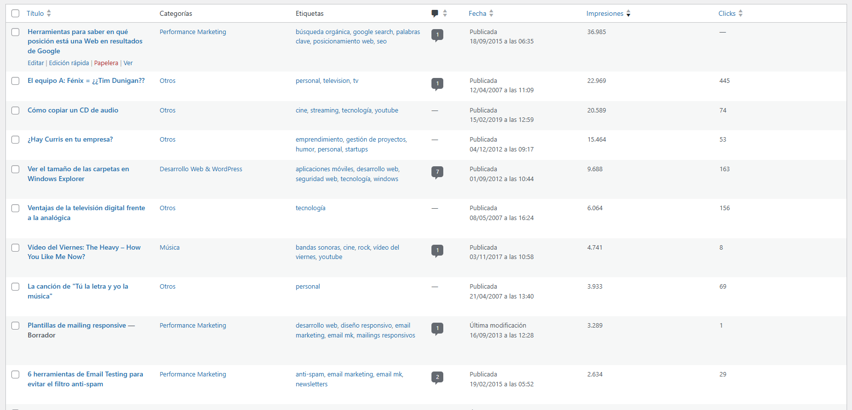Open Ventajas de la televisión digital post
Viewport: 852px width, 410px height.
(x=86, y=213)
